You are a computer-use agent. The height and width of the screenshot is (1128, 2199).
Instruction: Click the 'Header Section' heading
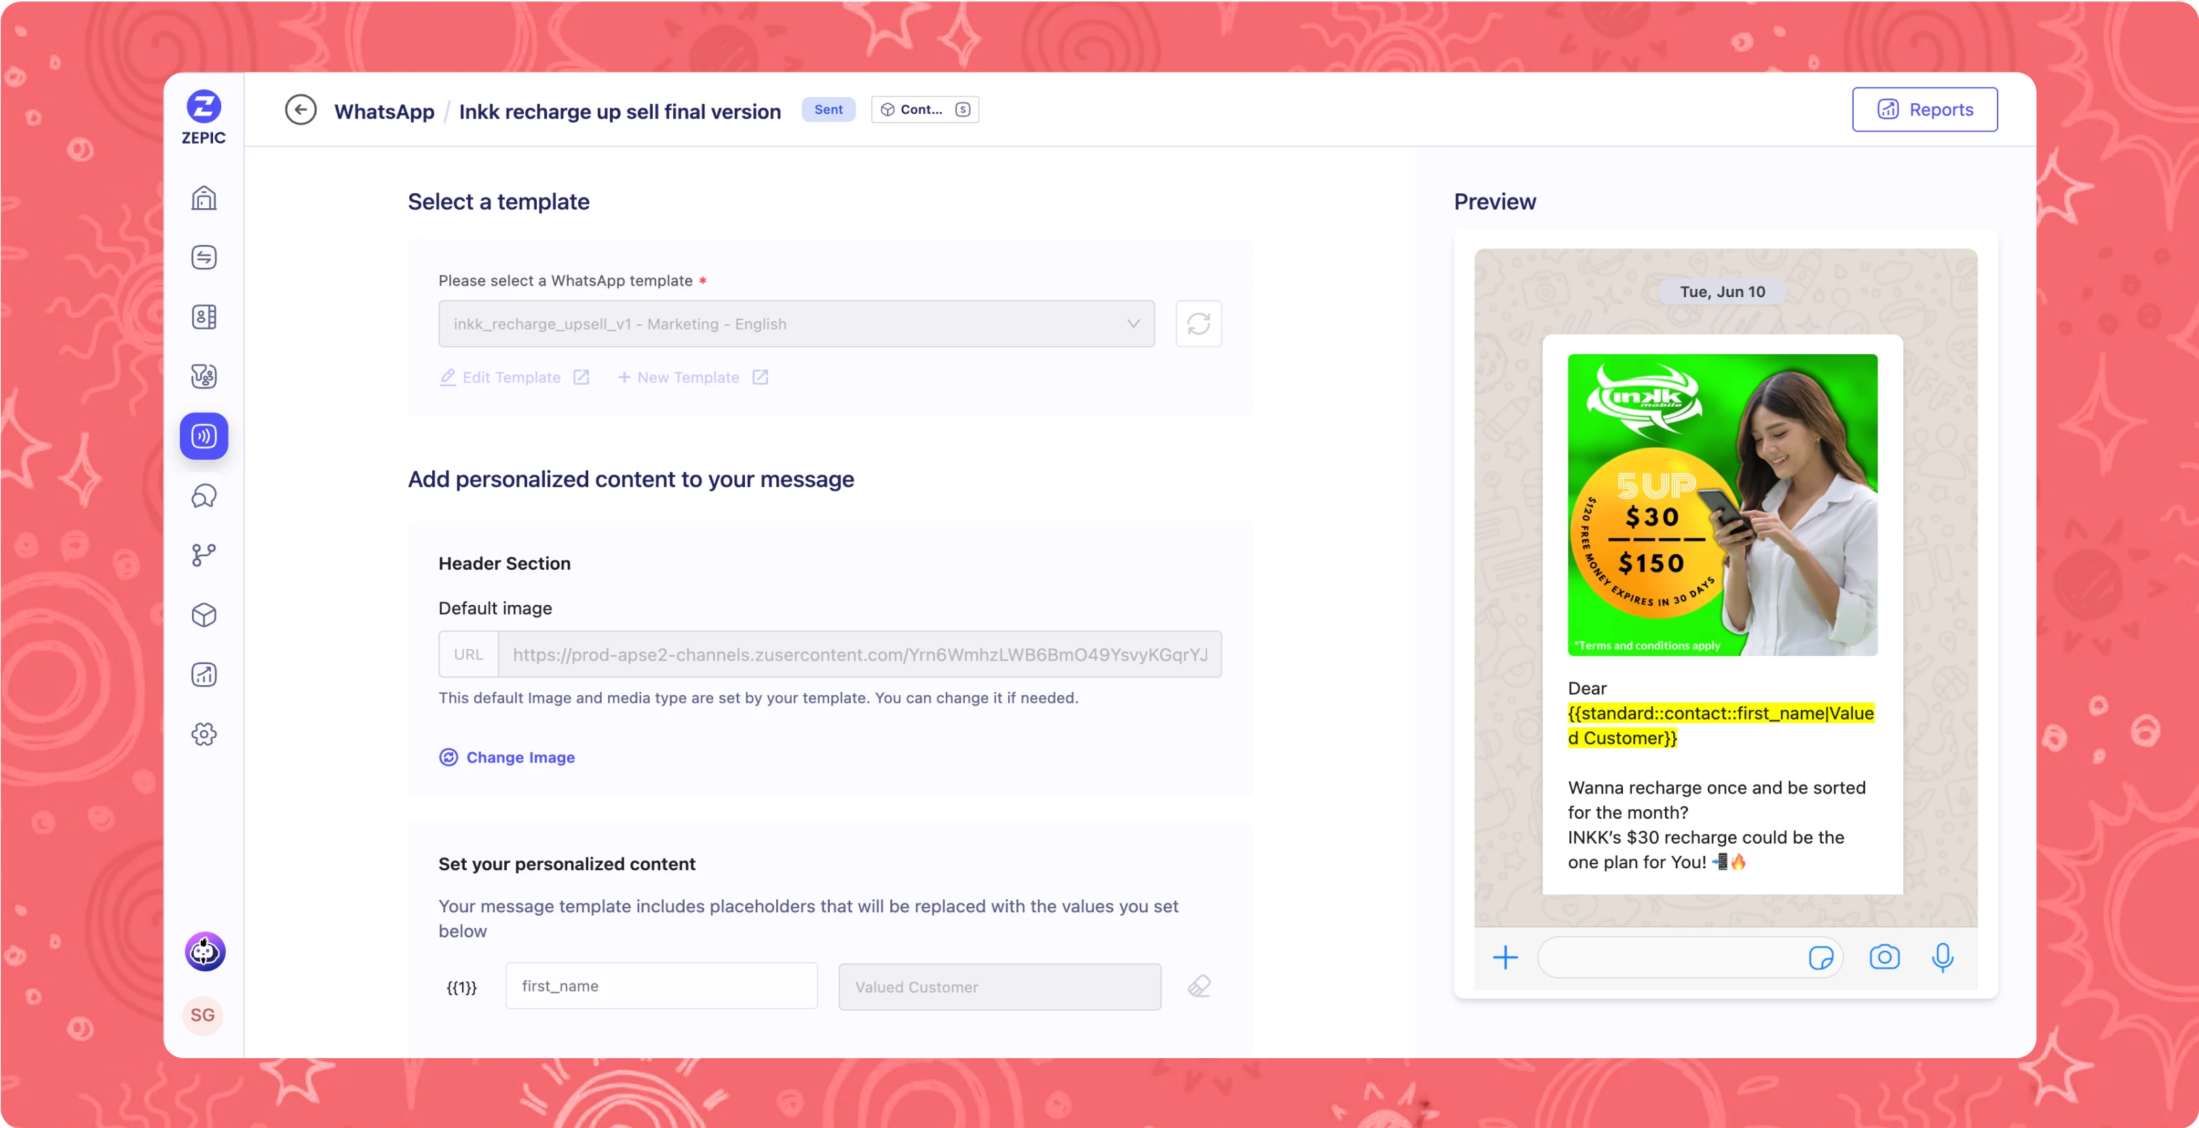pos(505,563)
